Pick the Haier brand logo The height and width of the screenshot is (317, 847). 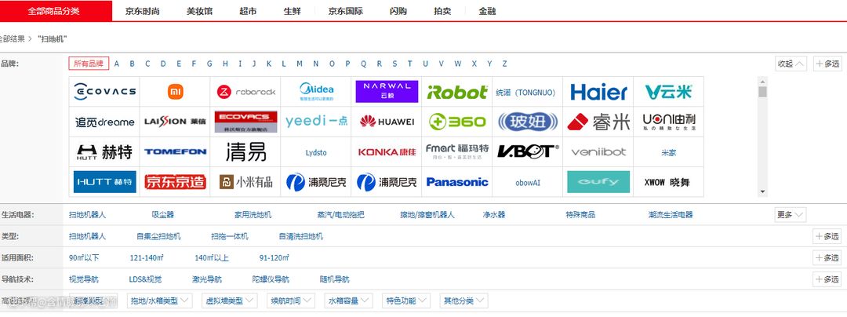pyautogui.click(x=598, y=92)
